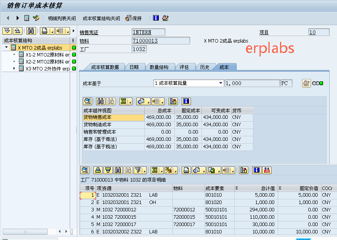Image resolution: width=337 pixels, height=240 pixels.
Task: Click the 明细列表关闭 button
Action: [x=62, y=19]
